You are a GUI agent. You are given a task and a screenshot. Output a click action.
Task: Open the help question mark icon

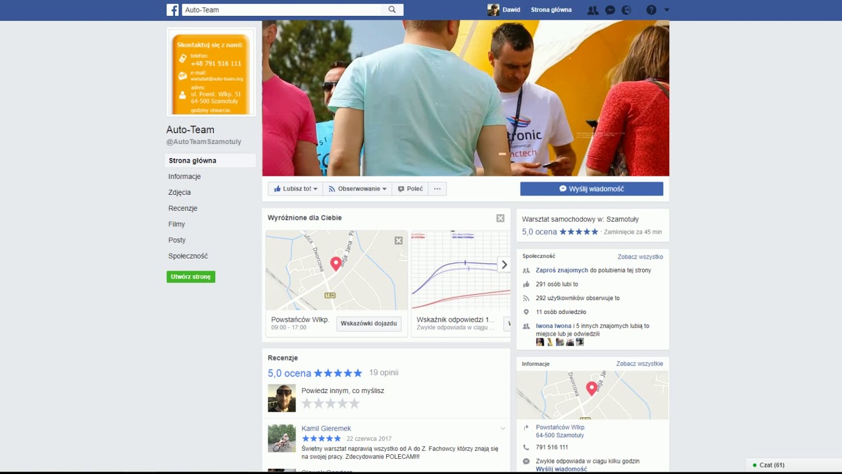click(651, 10)
